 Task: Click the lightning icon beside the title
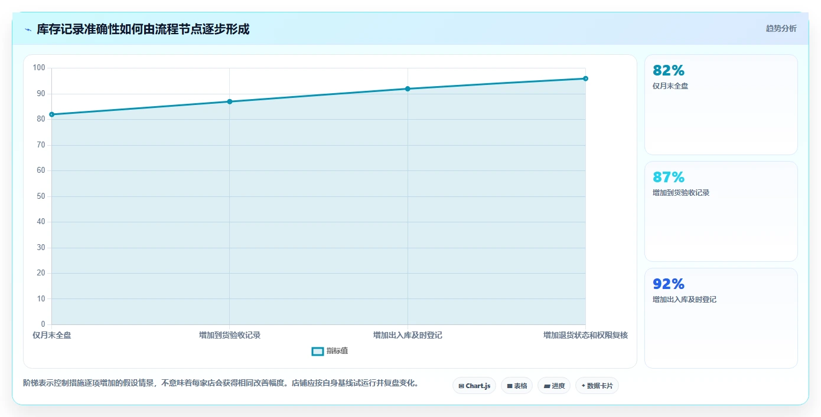pos(28,29)
